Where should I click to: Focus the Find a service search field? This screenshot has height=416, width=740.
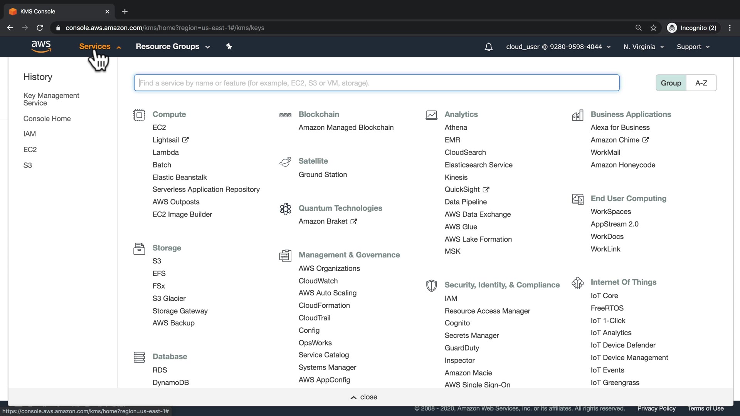[x=377, y=83]
